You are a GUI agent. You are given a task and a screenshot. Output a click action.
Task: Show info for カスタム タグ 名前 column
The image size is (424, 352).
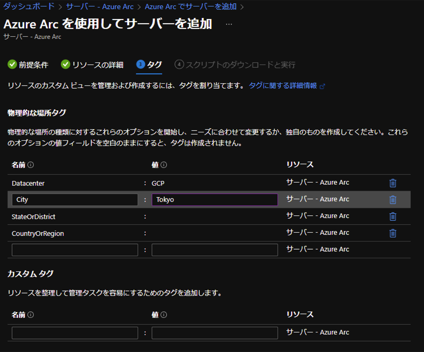pyautogui.click(x=31, y=315)
